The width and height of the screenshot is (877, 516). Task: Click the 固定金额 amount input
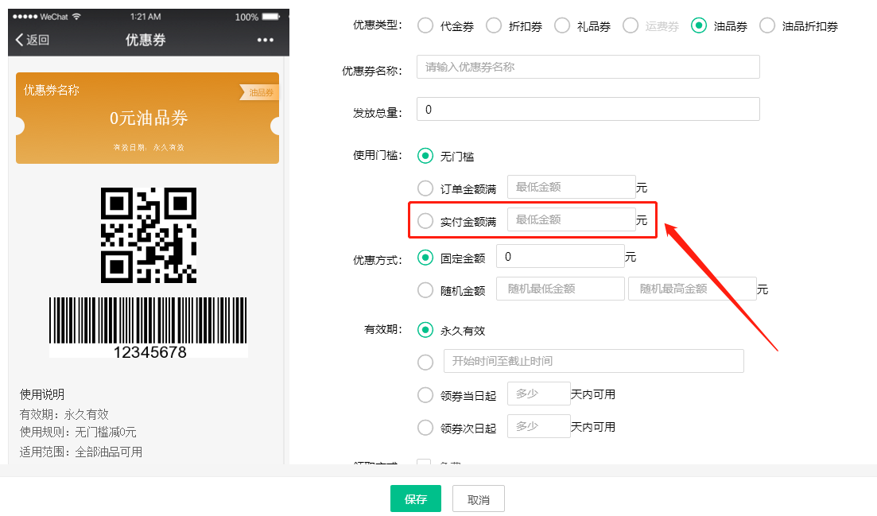click(561, 256)
